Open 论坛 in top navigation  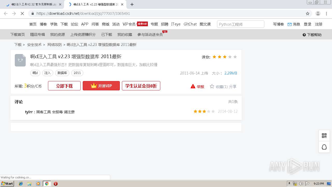(x=74, y=24)
